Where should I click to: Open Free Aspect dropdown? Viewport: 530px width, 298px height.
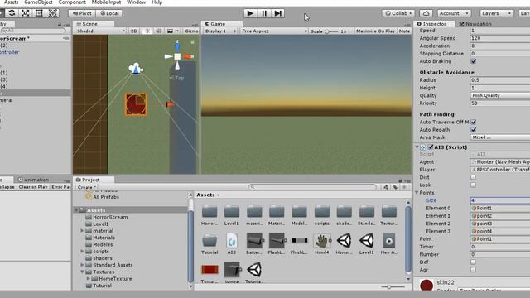pos(274,31)
